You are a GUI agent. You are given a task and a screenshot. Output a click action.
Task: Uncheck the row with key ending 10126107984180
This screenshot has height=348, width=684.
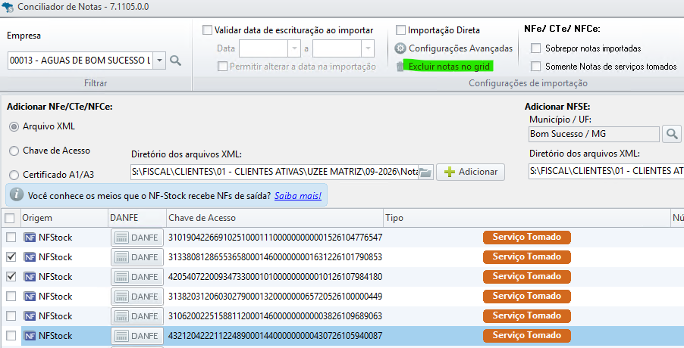click(11, 277)
